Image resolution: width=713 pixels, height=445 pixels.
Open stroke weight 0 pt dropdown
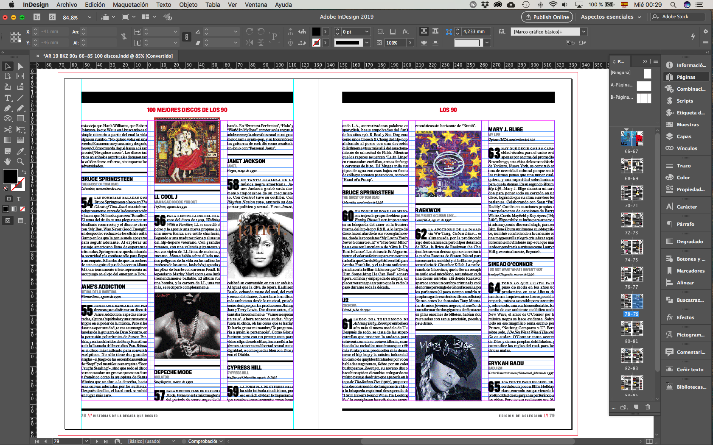coord(367,31)
